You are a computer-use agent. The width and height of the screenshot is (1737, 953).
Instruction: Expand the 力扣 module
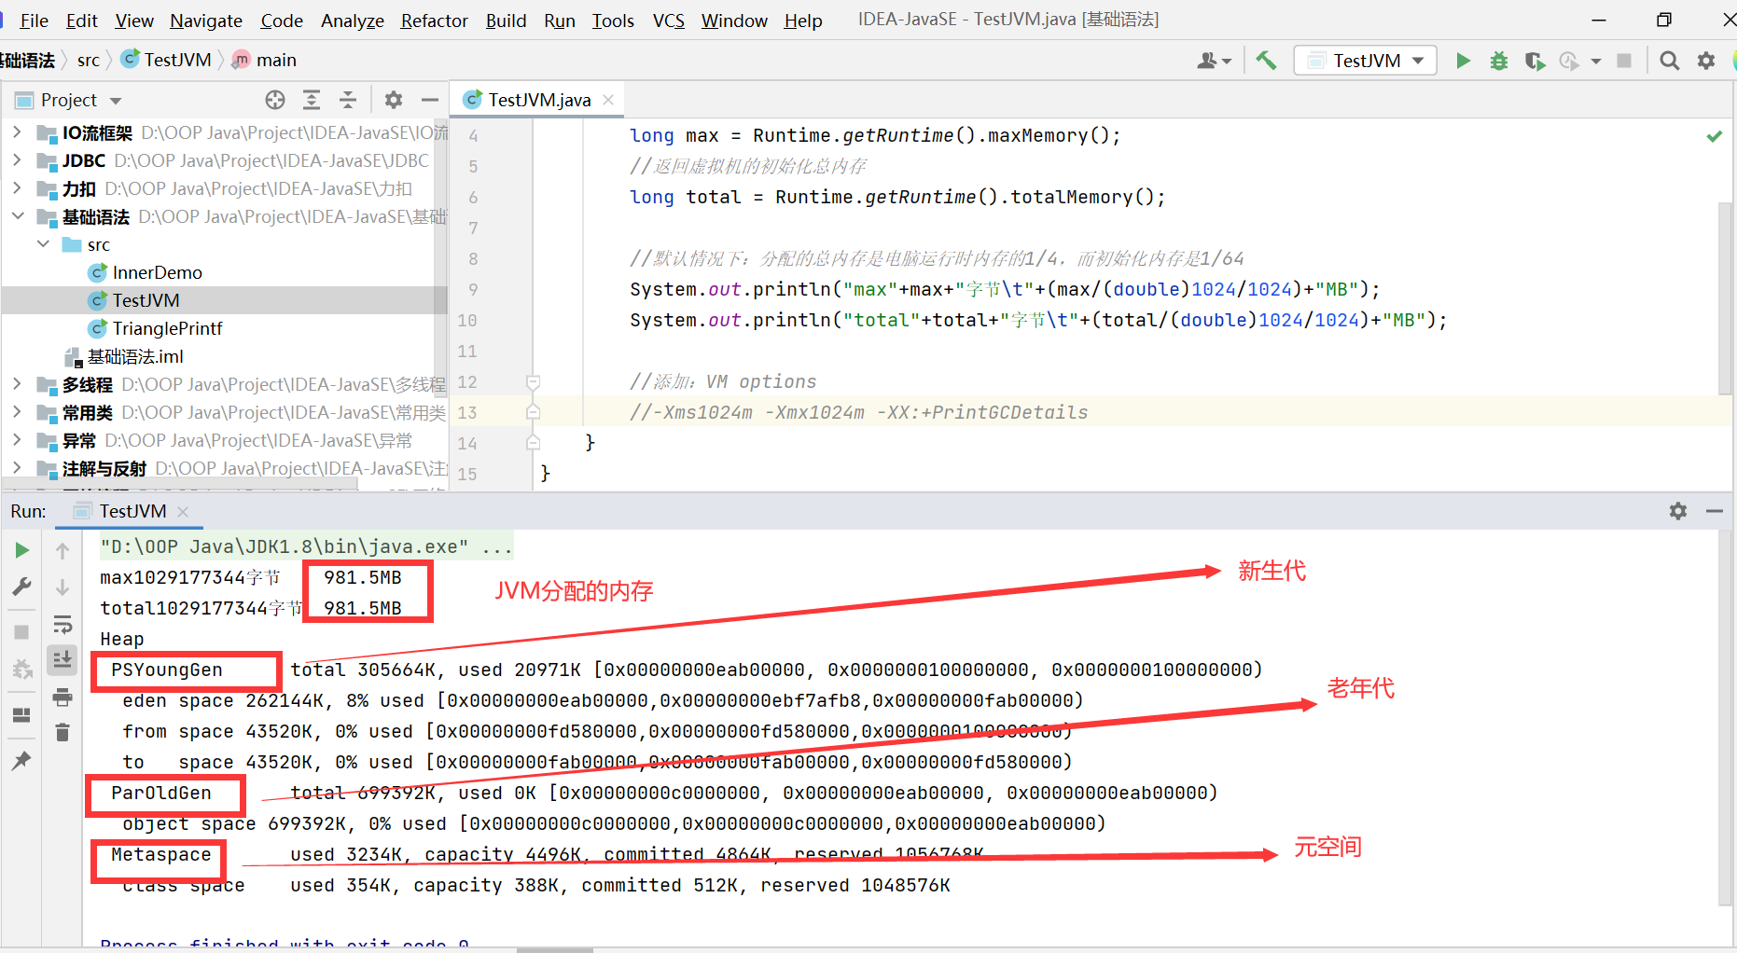(x=17, y=188)
